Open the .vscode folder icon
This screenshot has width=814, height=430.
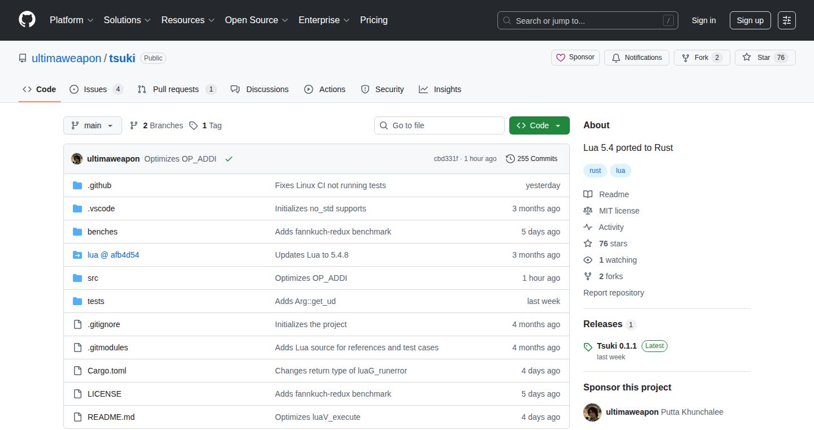coord(77,209)
